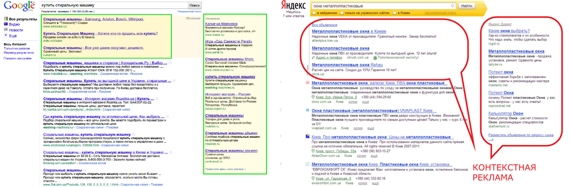Image resolution: width=570 pixels, height=187 pixels.
Task: Open the VIVAPLAST Окна пластиковые result
Action: click(x=373, y=111)
